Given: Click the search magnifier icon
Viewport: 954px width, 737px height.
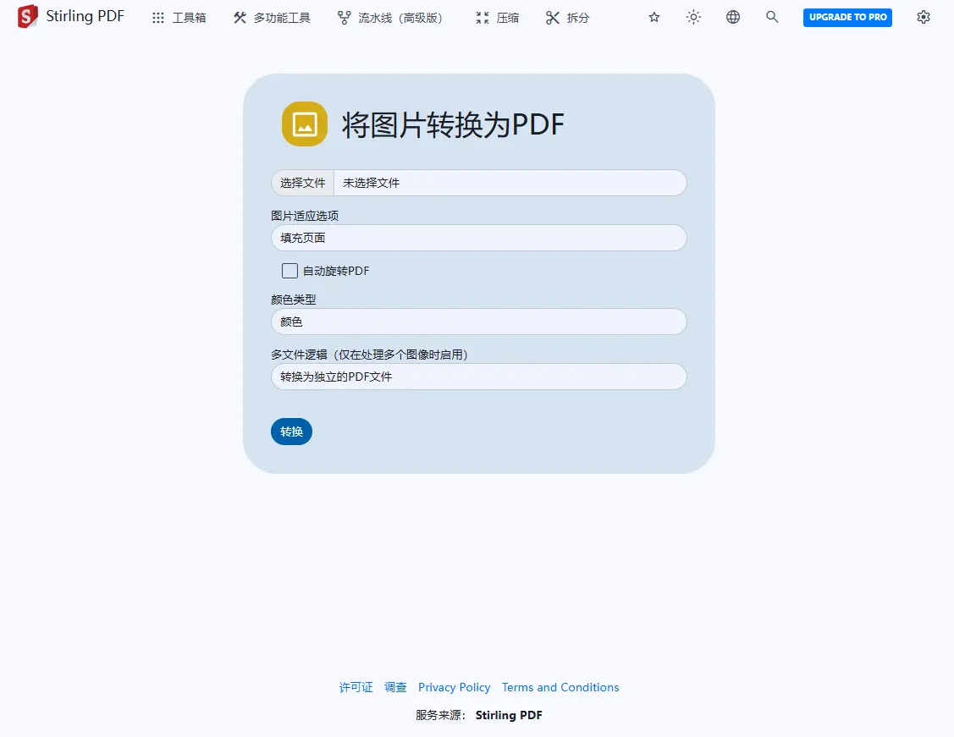Looking at the screenshot, I should tap(772, 17).
